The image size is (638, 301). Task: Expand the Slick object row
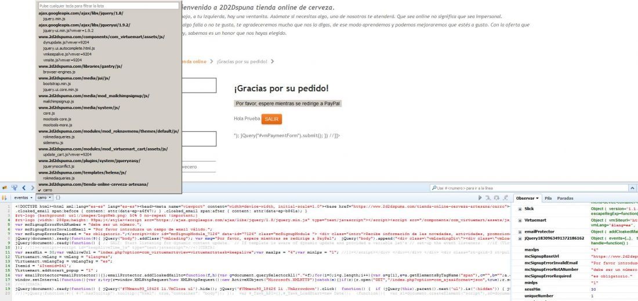520,209
